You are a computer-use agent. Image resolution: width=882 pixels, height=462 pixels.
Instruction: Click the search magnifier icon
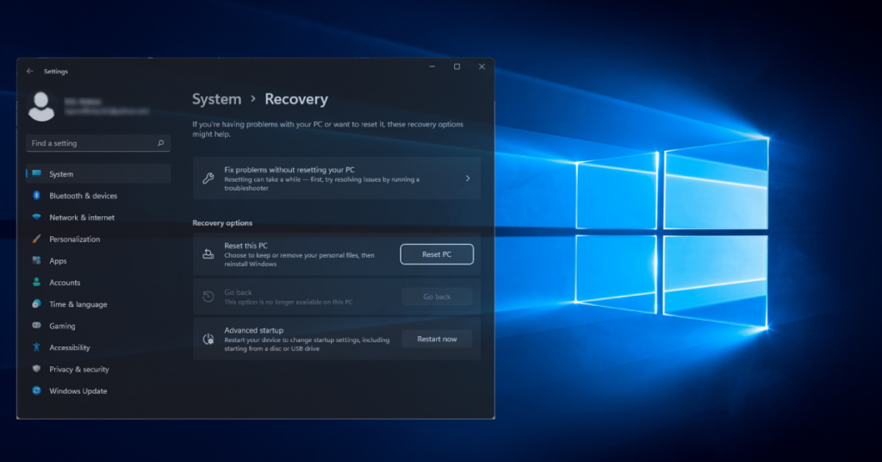160,143
